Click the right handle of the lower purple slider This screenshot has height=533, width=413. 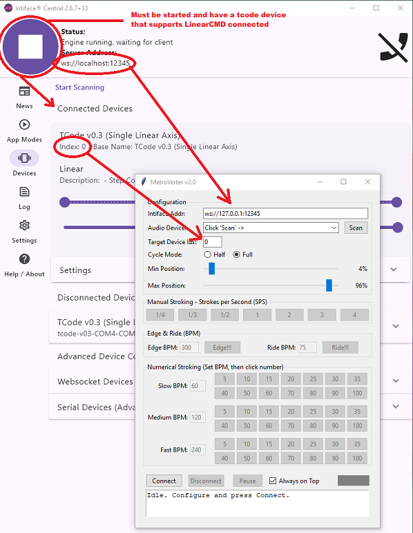click(398, 228)
